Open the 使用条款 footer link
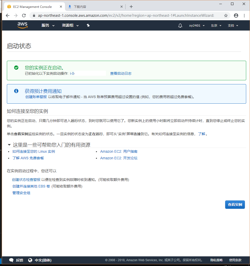 235,260
